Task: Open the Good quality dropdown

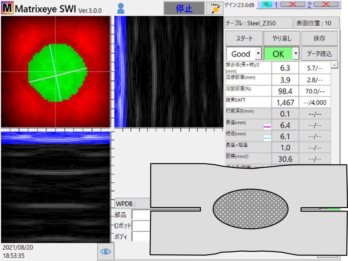Action: [258, 54]
